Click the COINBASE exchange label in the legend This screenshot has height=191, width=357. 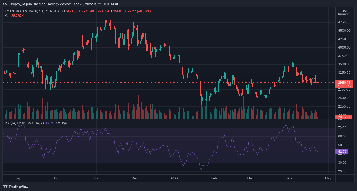click(52, 11)
